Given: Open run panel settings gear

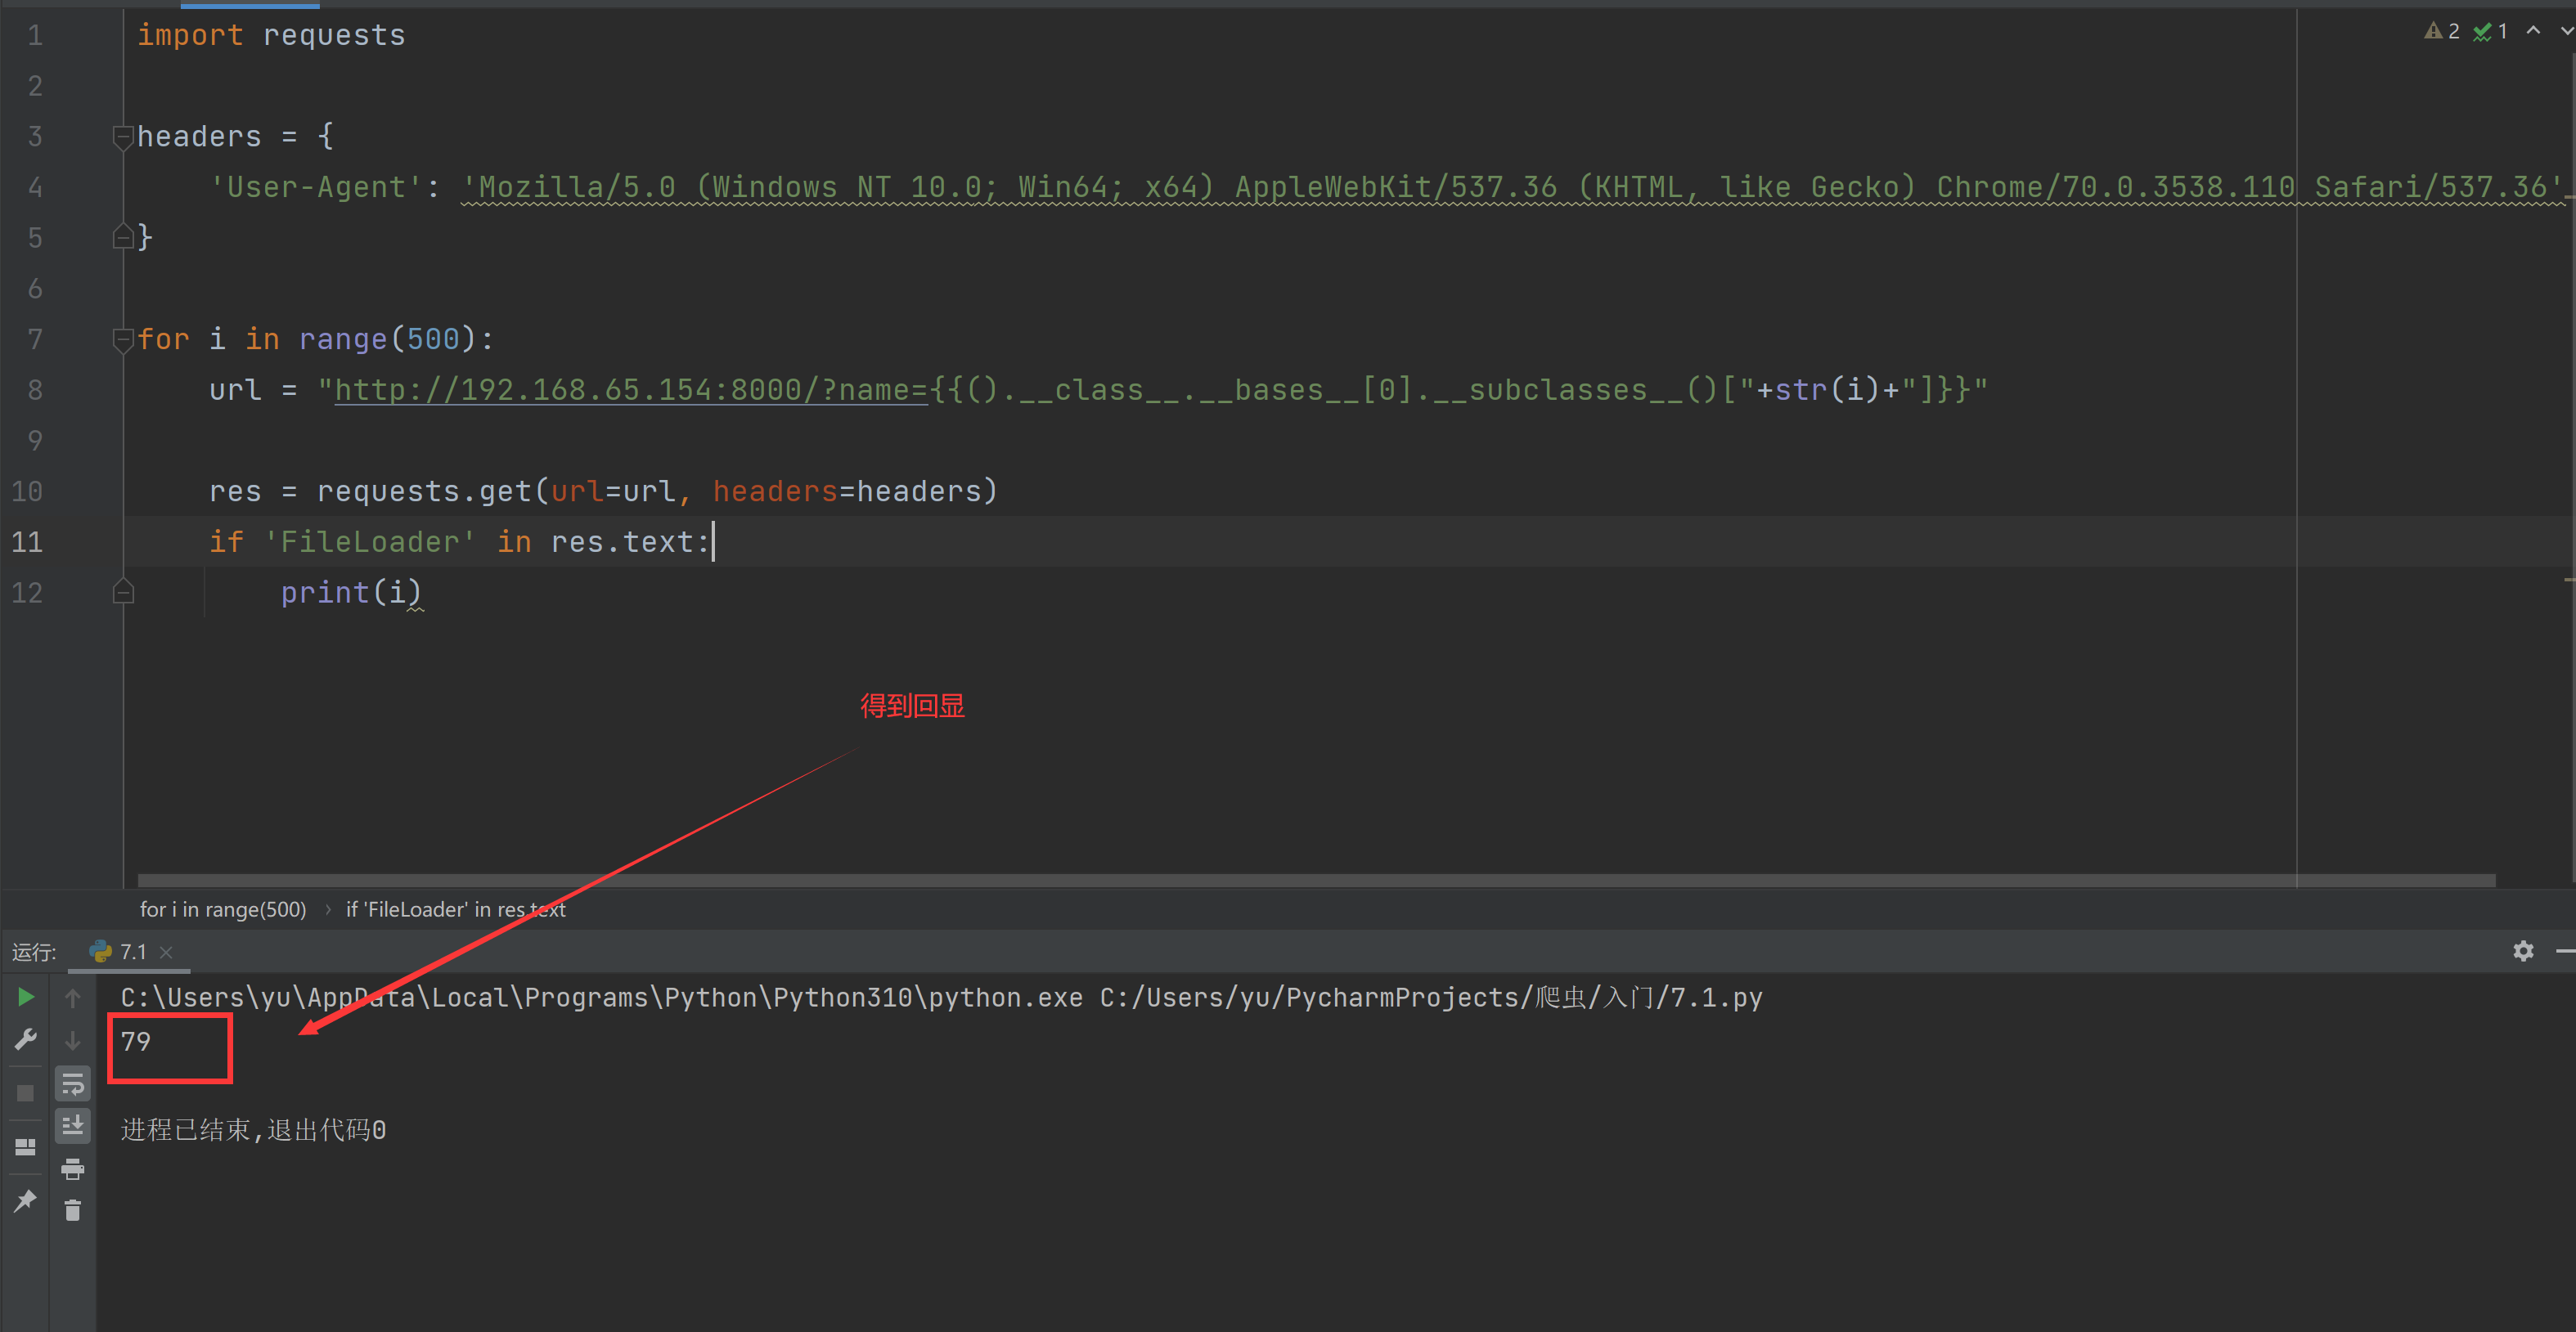Looking at the screenshot, I should point(2524,950).
